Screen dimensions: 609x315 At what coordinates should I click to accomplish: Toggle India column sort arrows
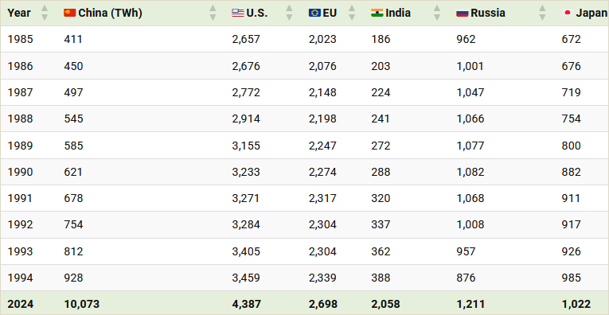437,13
